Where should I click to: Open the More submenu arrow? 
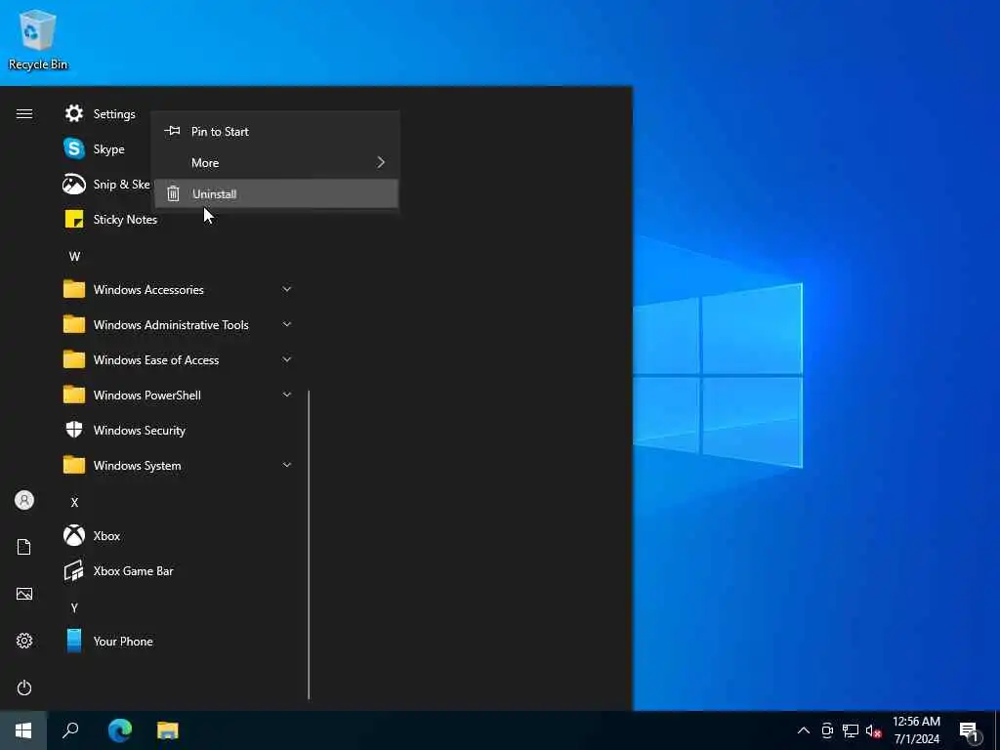coord(381,163)
